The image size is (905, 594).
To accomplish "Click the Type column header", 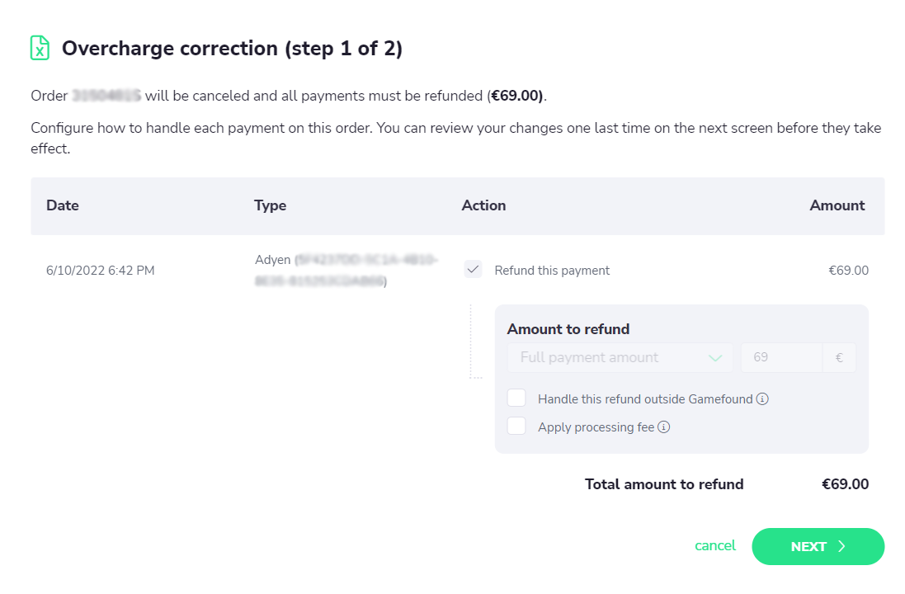I will tap(270, 205).
